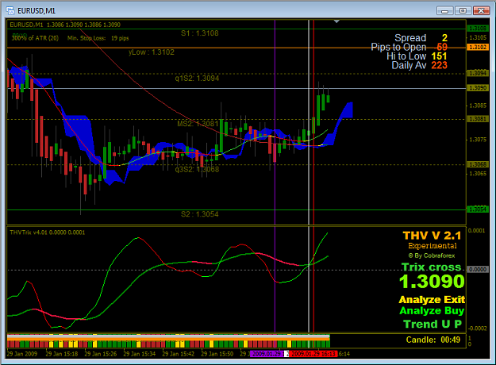The image size is (496, 365).
Task: Select the Spread value label
Action: click(x=444, y=38)
